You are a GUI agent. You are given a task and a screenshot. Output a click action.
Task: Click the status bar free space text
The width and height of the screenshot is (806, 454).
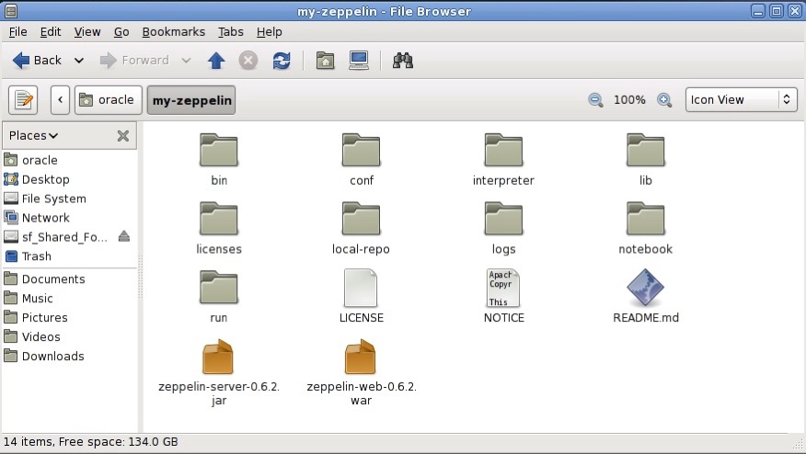coord(118,442)
